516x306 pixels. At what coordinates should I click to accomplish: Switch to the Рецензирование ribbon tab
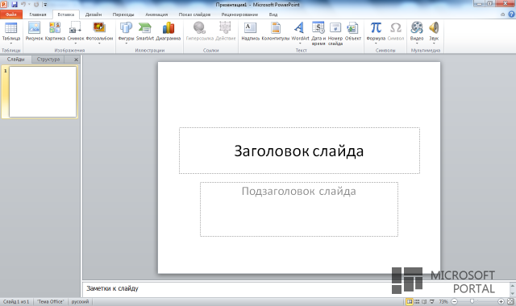239,14
